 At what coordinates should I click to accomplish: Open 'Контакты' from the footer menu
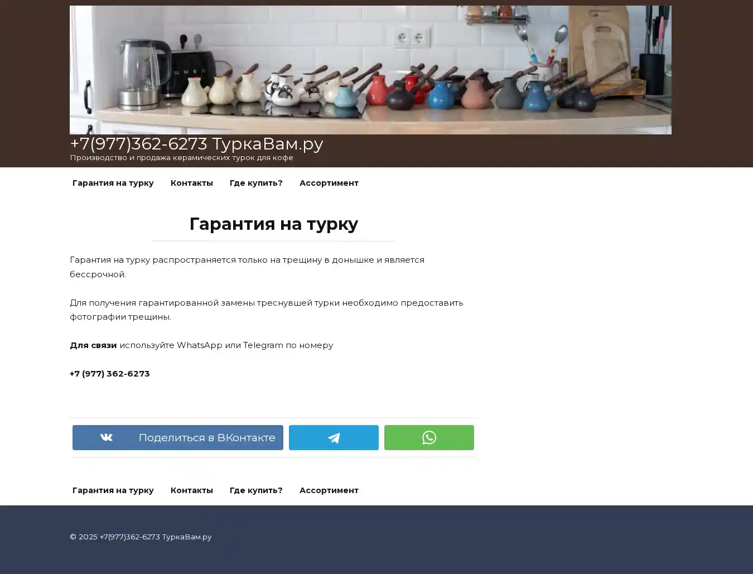click(x=191, y=490)
